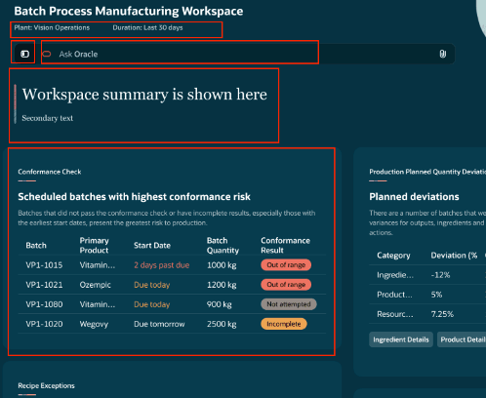Open the Product Details button

[462, 339]
